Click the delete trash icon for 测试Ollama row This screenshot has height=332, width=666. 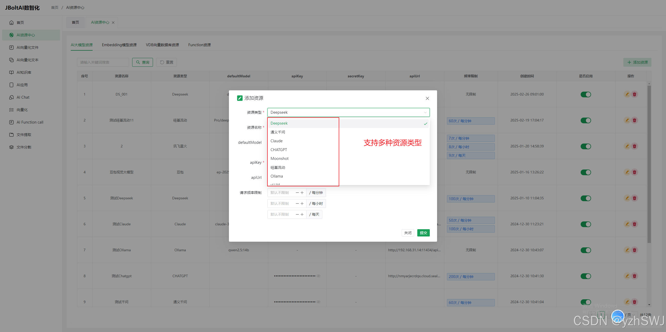point(635,250)
